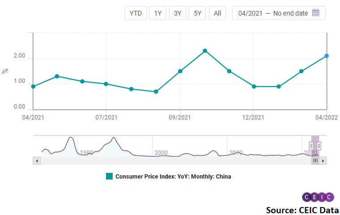
Task: Click the 1990 peak in navigator overview
Action: 71,139
